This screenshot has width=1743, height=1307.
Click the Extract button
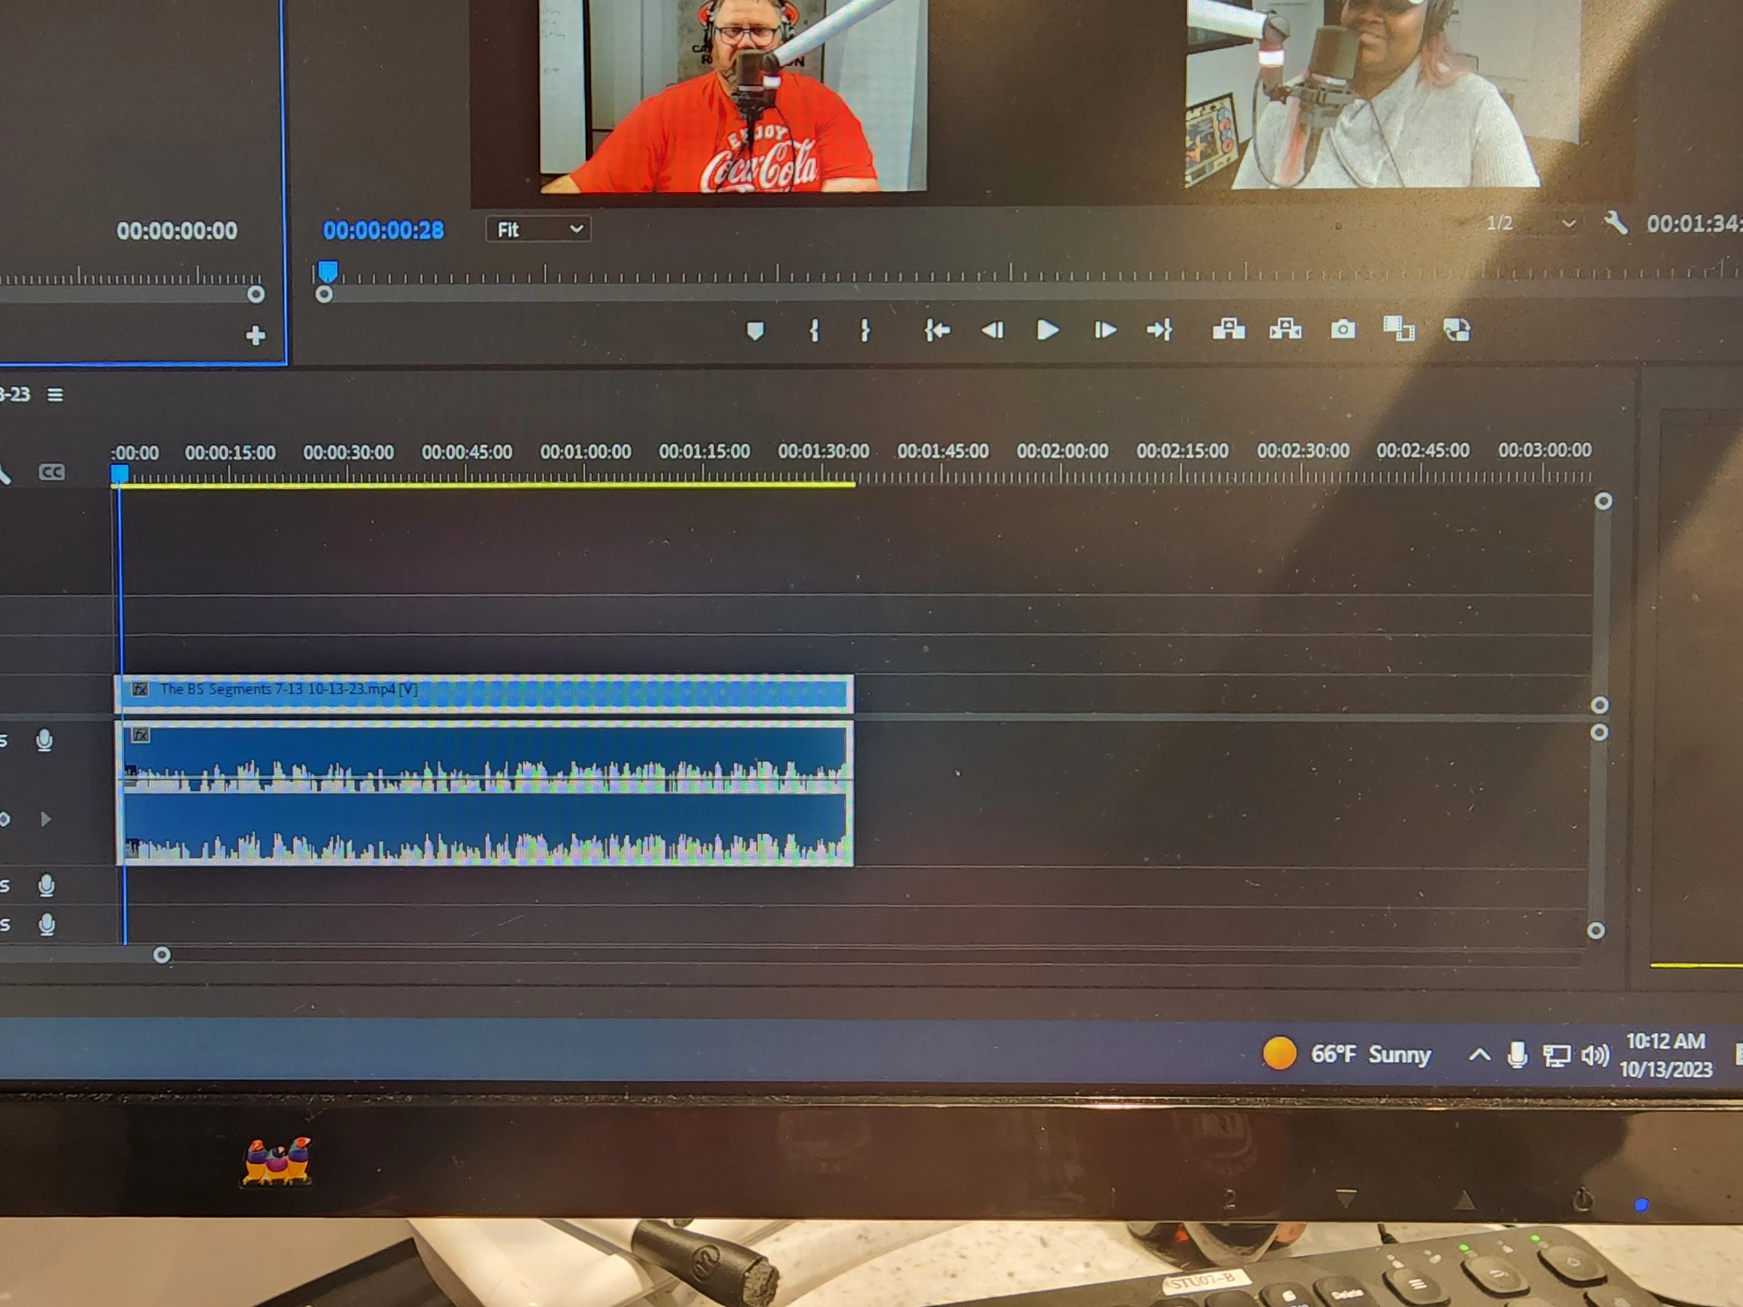(1285, 329)
